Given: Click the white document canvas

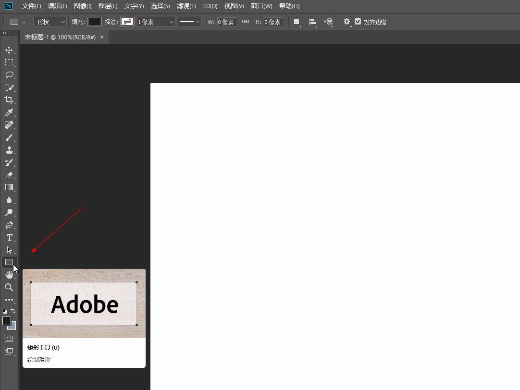Looking at the screenshot, I should [335, 236].
